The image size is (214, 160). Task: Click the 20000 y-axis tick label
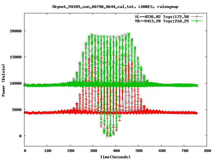pyautogui.click(x=16, y=31)
